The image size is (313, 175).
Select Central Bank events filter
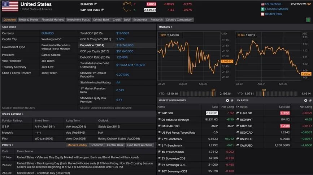click(115, 145)
